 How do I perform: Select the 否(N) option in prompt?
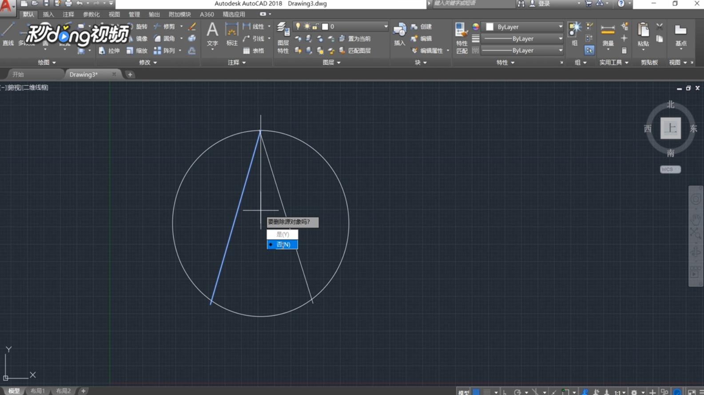click(x=283, y=245)
